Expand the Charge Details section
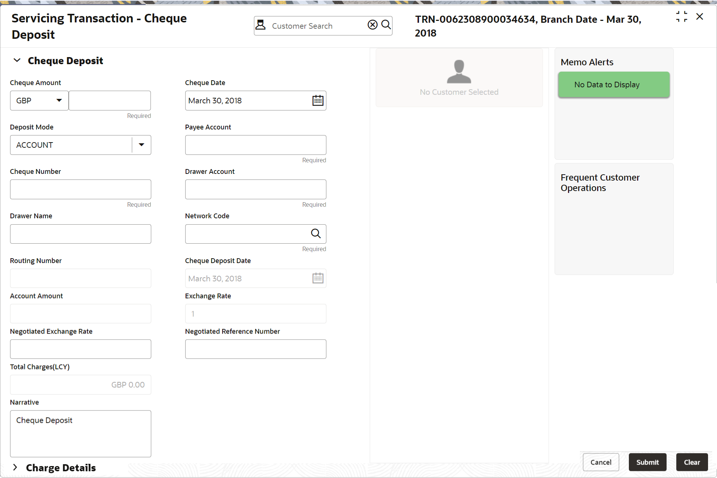Image resolution: width=717 pixels, height=478 pixels. click(15, 468)
